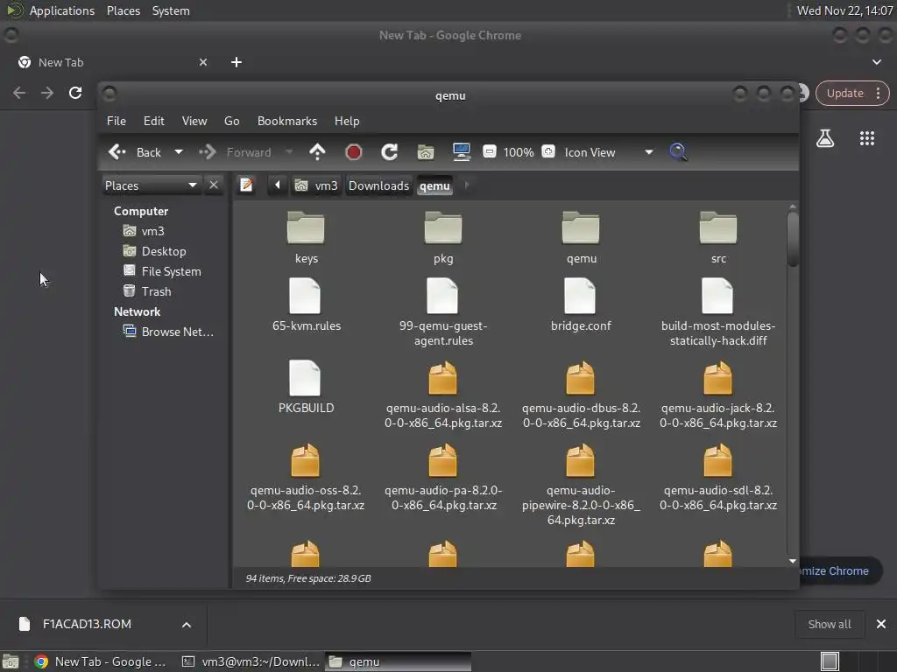Image resolution: width=897 pixels, height=672 pixels.
Task: Reload the current qemu folder
Action: pos(390,152)
